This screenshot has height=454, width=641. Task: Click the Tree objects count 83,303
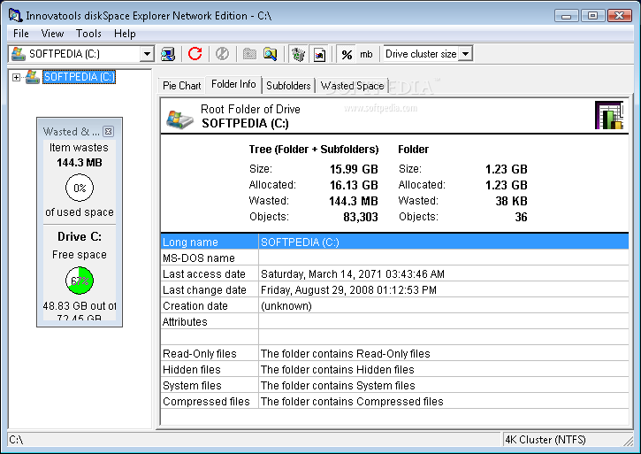(x=360, y=217)
